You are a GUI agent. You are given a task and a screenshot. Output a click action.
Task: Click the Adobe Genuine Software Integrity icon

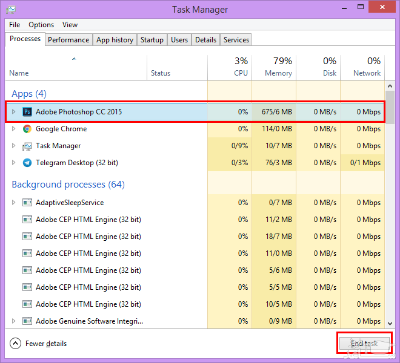tap(27, 321)
